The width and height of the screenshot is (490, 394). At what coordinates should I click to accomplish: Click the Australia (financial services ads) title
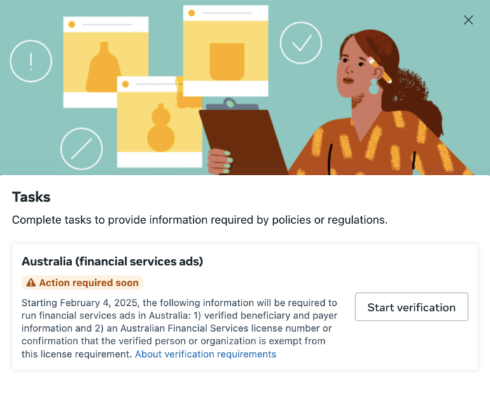point(112,261)
